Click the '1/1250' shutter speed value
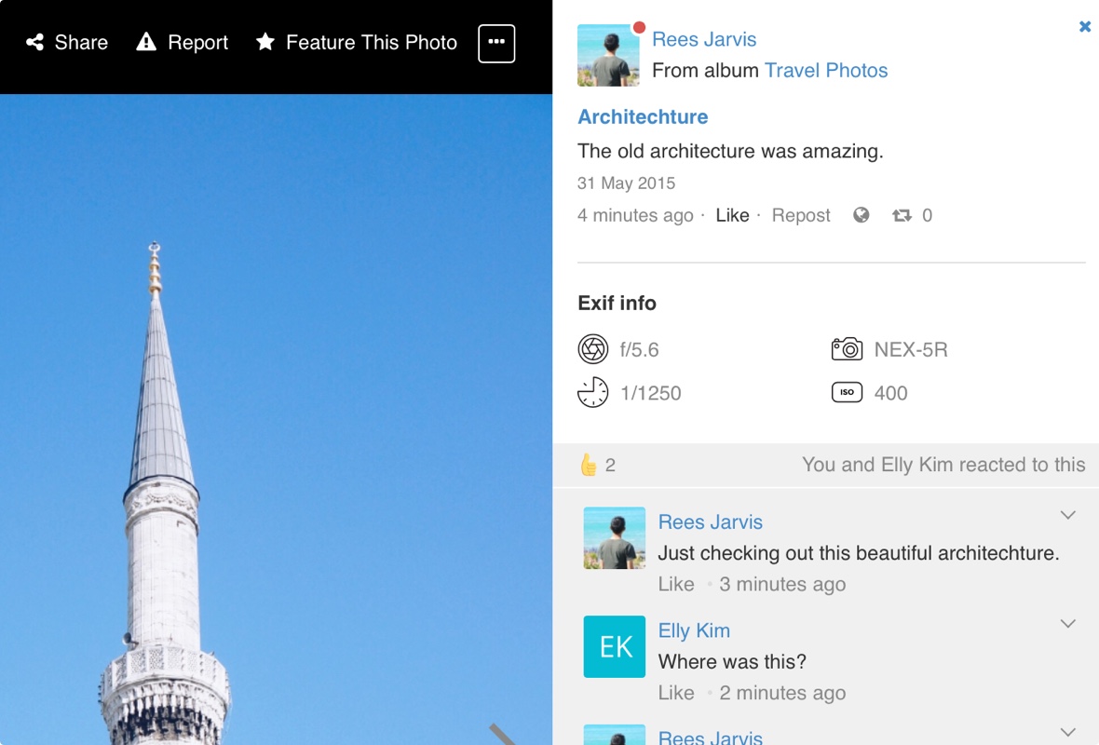This screenshot has height=745, width=1099. pyautogui.click(x=650, y=393)
